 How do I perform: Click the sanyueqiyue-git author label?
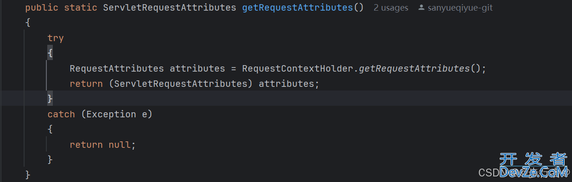tap(460, 8)
